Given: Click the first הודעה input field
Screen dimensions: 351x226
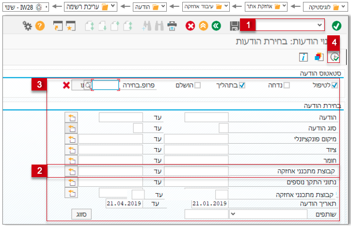Looking at the screenshot, I should click(x=207, y=118).
